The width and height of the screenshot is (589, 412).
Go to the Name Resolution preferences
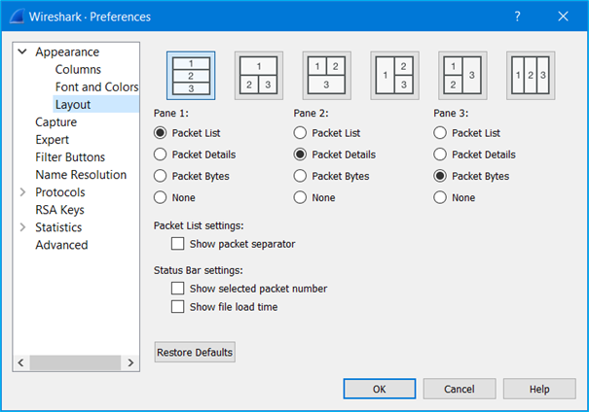coord(81,174)
